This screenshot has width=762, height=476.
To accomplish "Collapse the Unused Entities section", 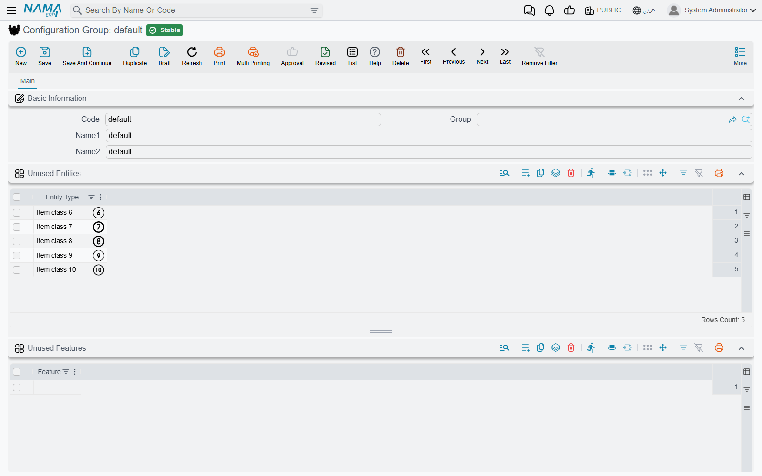I will [x=742, y=174].
